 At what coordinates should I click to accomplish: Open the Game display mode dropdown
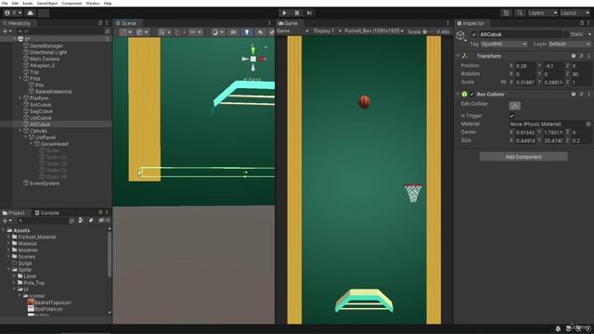[x=293, y=31]
